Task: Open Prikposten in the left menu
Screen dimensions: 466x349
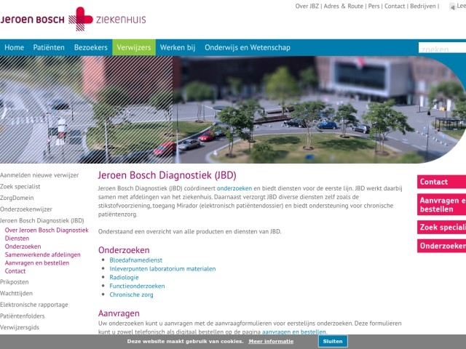Action: tap(15, 282)
